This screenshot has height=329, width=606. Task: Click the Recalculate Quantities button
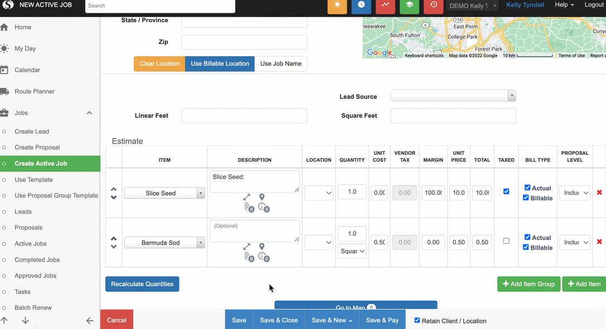click(x=142, y=284)
